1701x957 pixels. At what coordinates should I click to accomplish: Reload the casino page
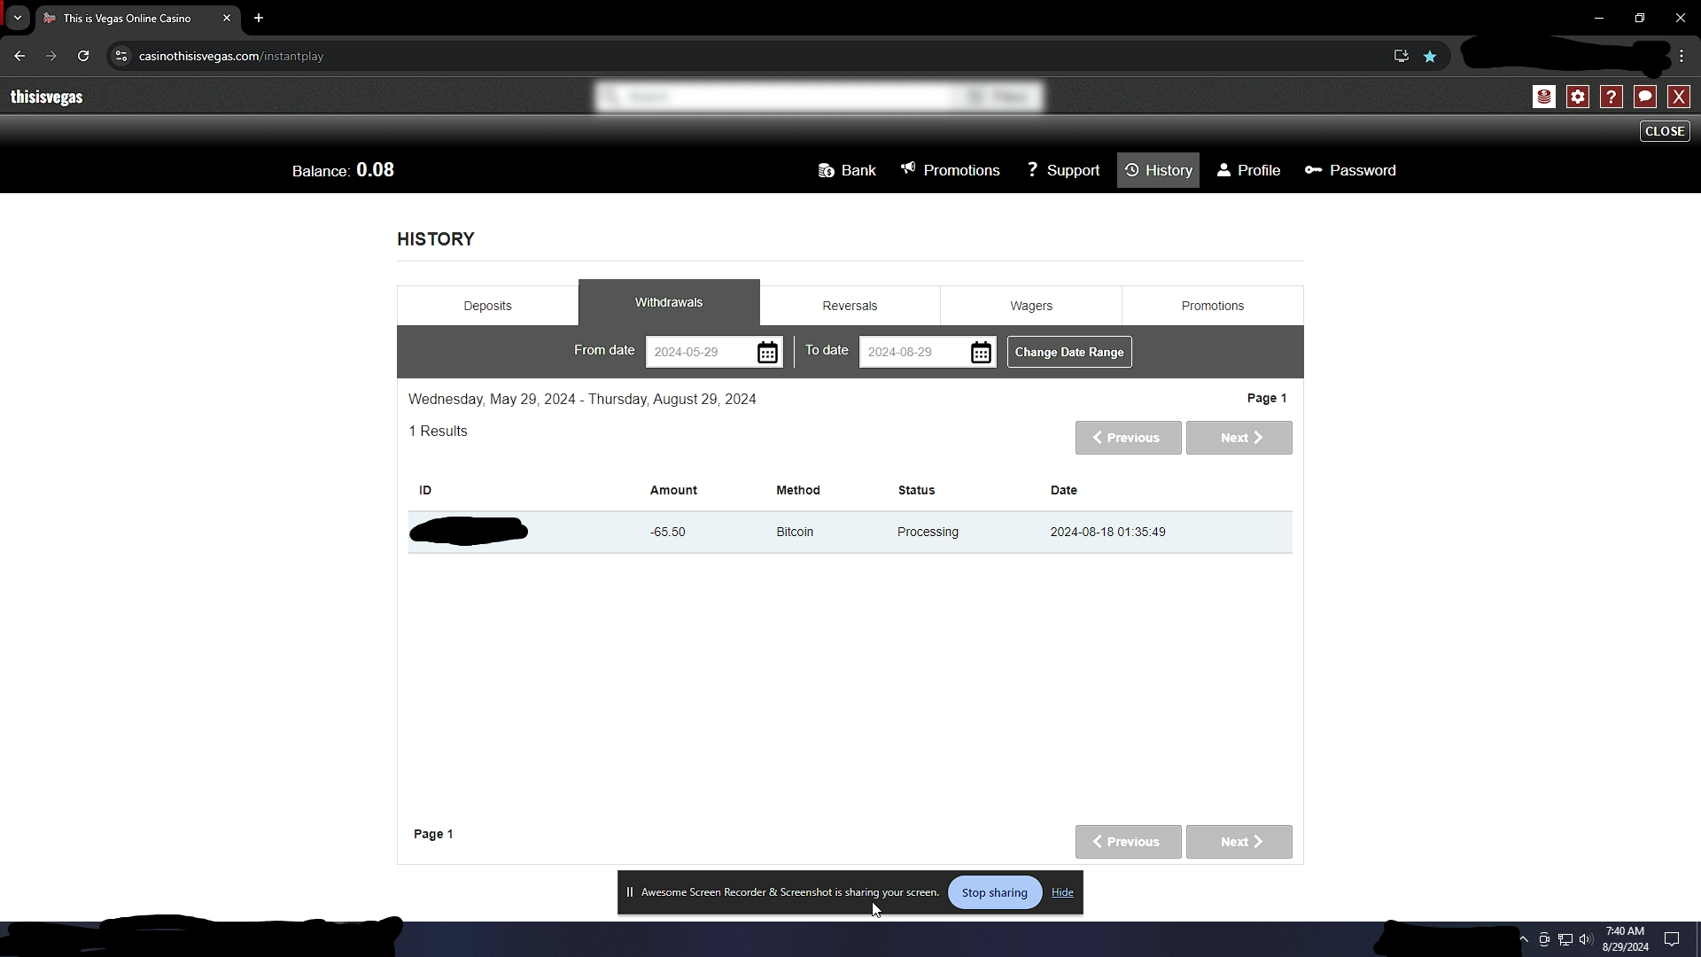pos(83,56)
